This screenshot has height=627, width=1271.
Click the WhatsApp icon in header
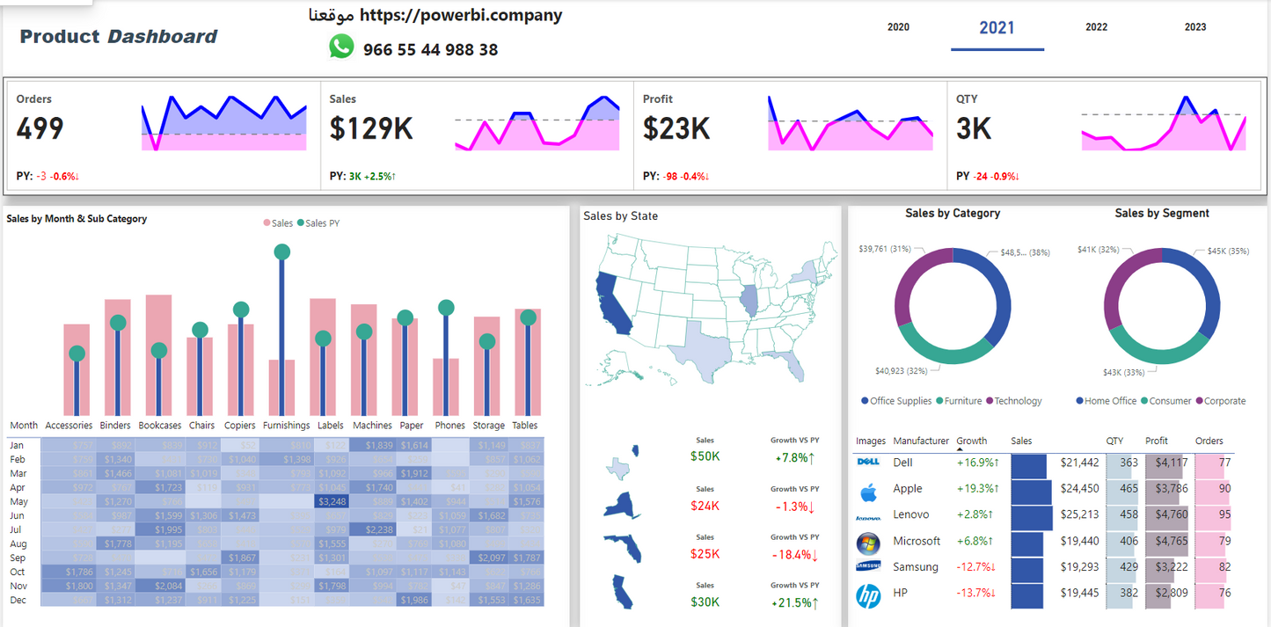341,47
